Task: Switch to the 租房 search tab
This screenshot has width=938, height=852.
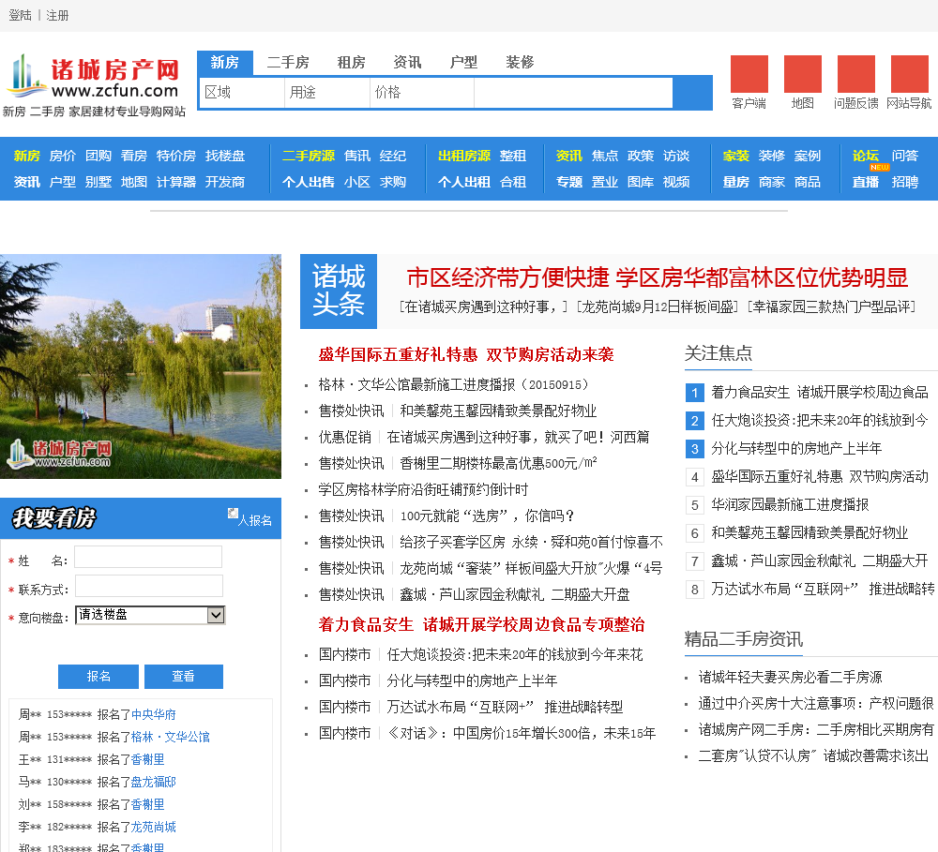Action: (351, 62)
